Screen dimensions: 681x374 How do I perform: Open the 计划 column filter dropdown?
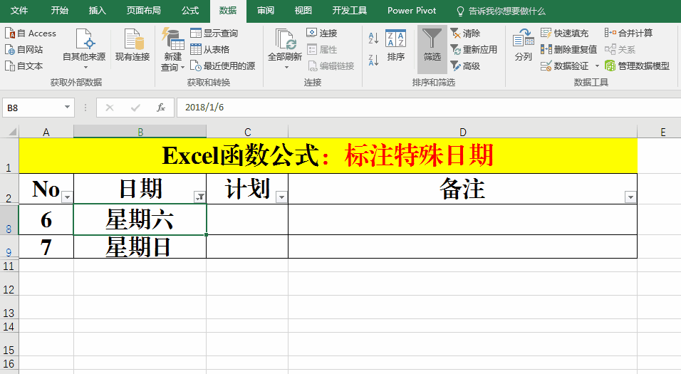pyautogui.click(x=281, y=197)
